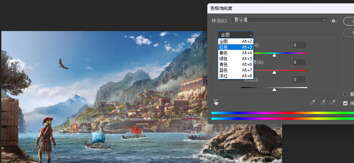Toggle the preview checkbox
The height and width of the screenshot is (163, 354).
point(345,103)
